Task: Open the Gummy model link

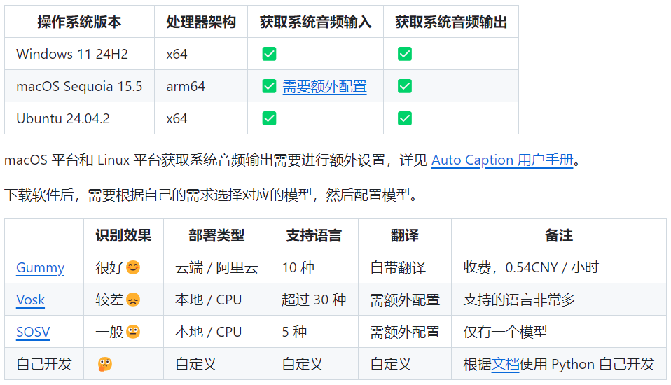Action: (40, 268)
